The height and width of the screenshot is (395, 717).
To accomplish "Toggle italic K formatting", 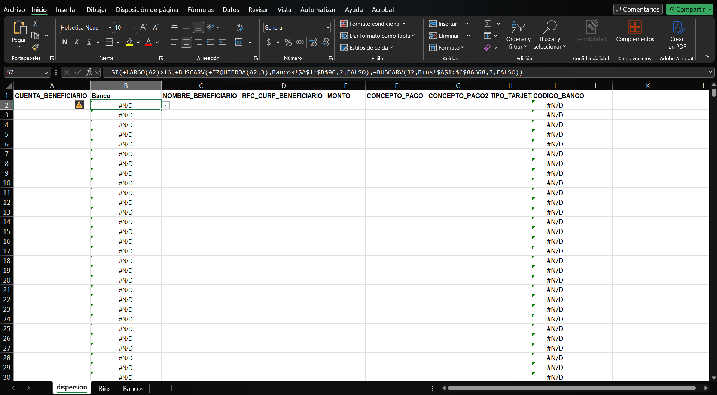I will click(77, 42).
